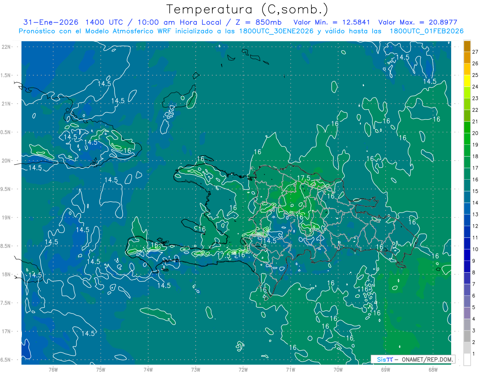Click the green swatch between 20 and 21
Image resolution: width=486 pixels, height=375 pixels.
(467, 127)
